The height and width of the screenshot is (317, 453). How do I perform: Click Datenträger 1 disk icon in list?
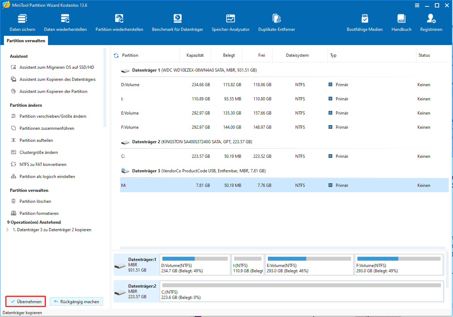click(x=125, y=71)
